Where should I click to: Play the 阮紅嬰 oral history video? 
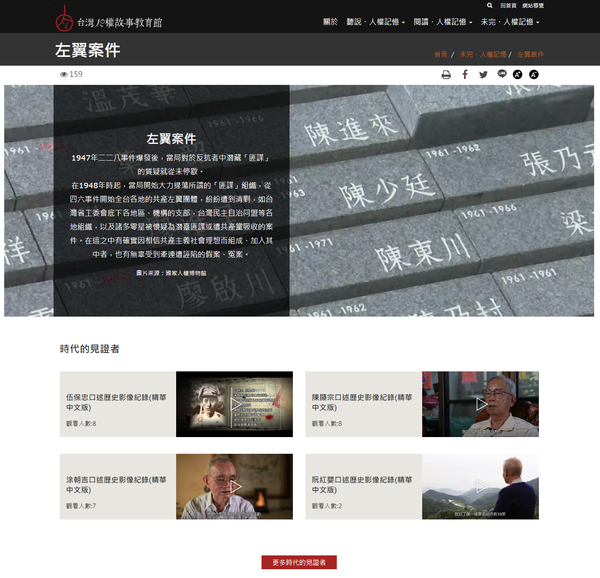tap(480, 486)
